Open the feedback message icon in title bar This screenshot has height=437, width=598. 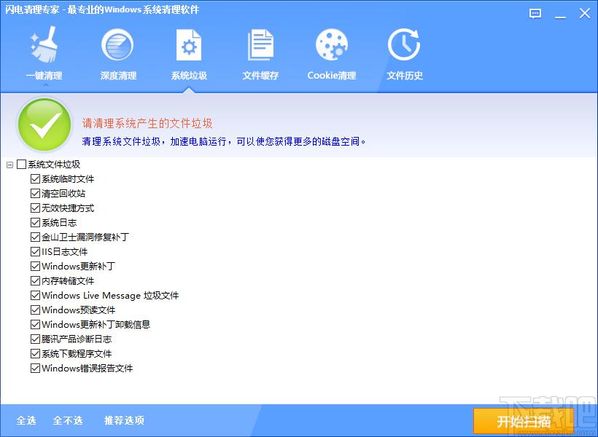click(535, 14)
